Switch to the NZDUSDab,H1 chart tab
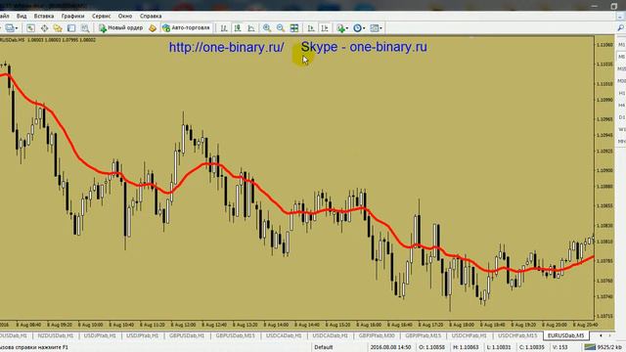This screenshot has height=352, width=626. pos(56,336)
